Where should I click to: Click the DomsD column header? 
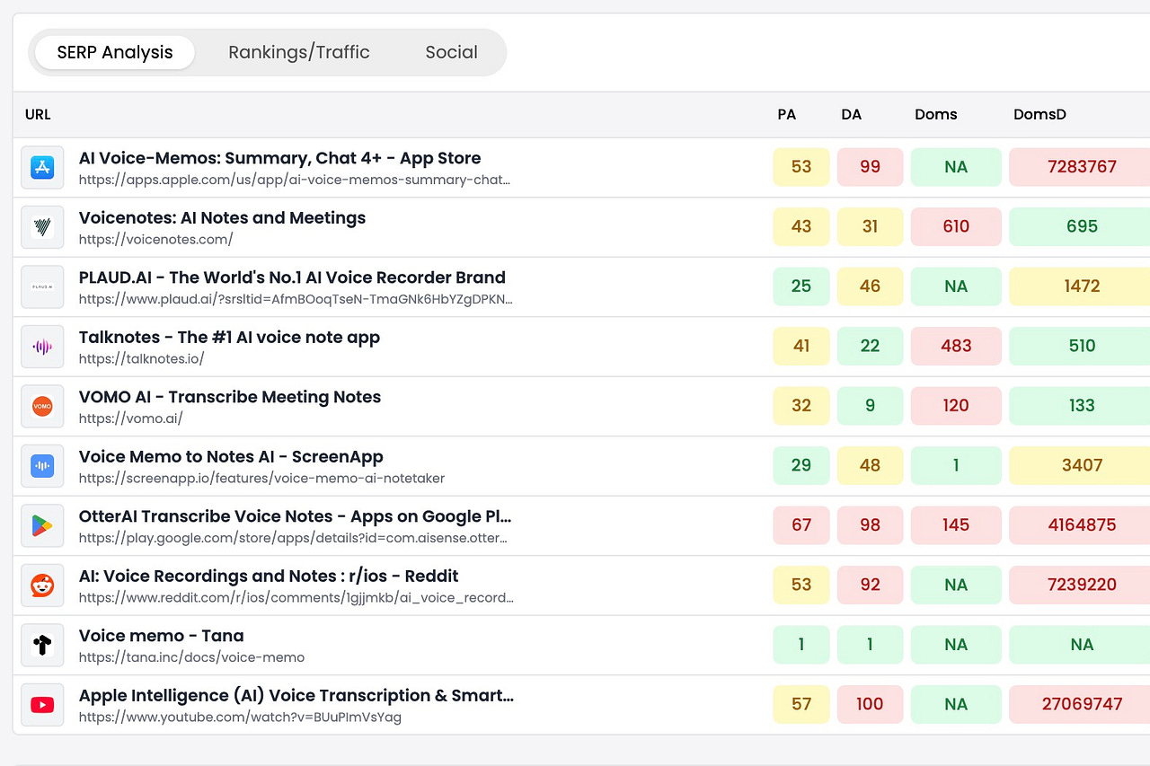click(1039, 115)
